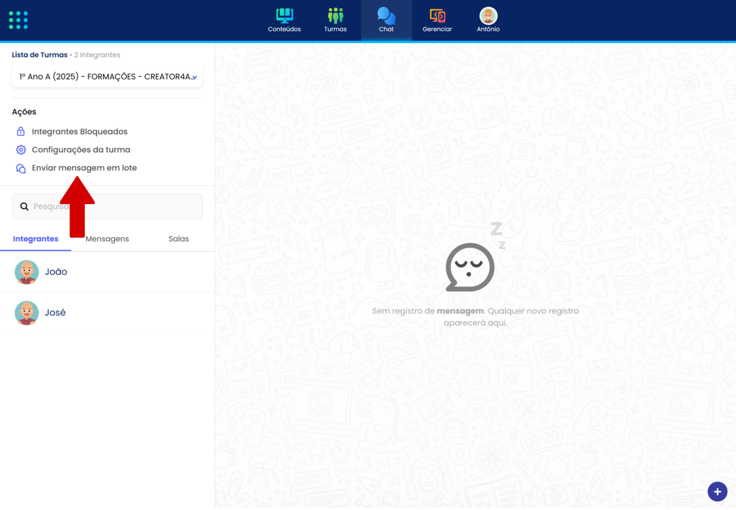Open Integrantes Bloqueados link
This screenshot has height=510, width=736.
[x=80, y=132]
